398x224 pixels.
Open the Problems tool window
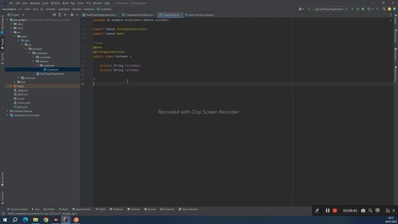116,209
